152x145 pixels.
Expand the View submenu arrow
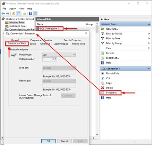149,48
